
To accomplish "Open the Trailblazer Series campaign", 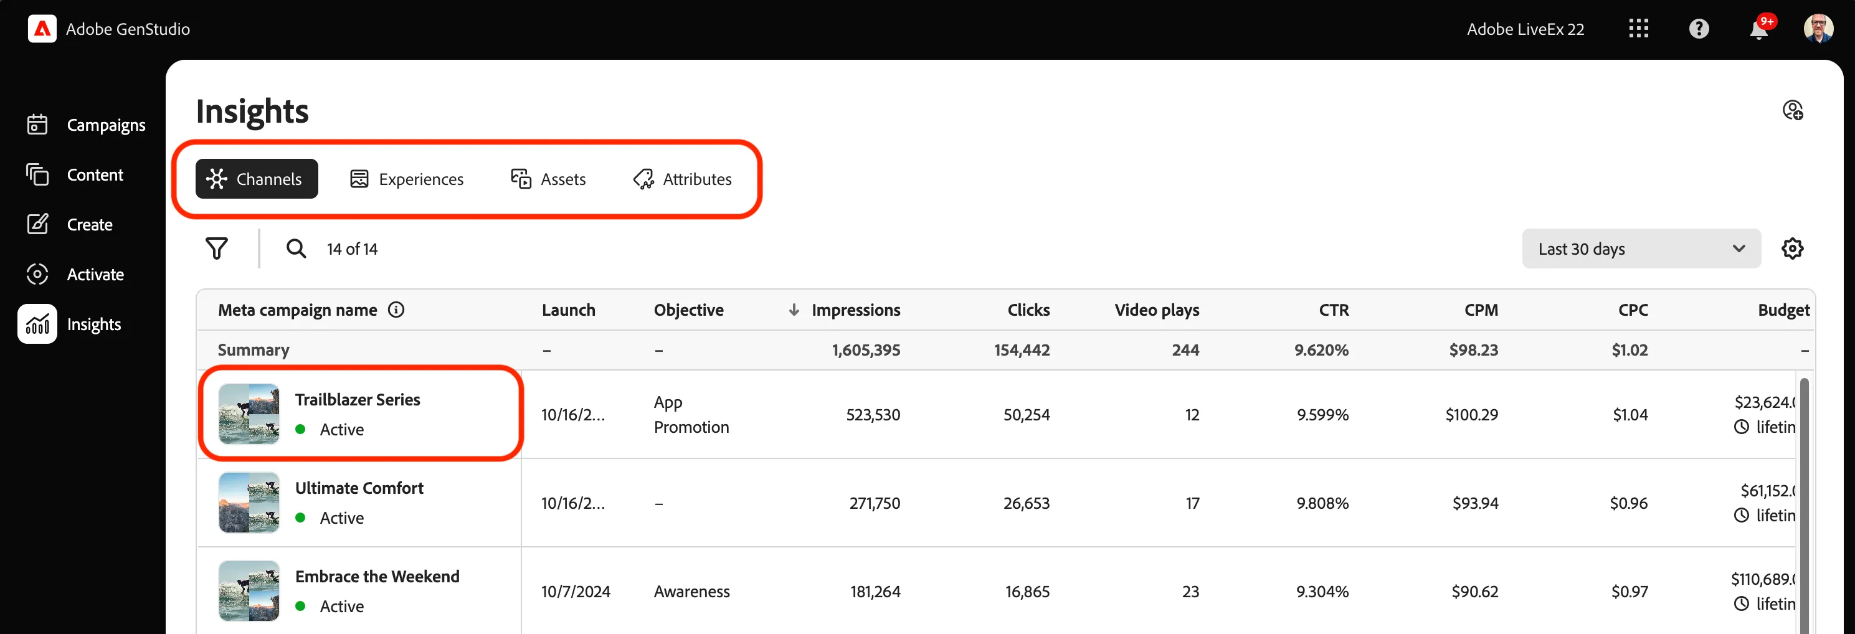I will (x=357, y=399).
